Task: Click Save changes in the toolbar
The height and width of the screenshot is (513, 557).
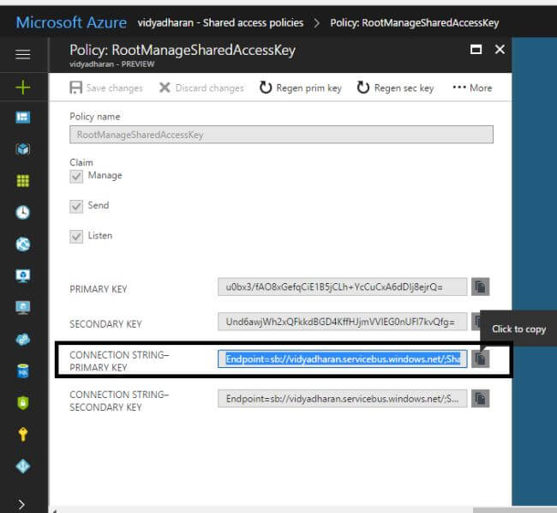Action: (106, 88)
